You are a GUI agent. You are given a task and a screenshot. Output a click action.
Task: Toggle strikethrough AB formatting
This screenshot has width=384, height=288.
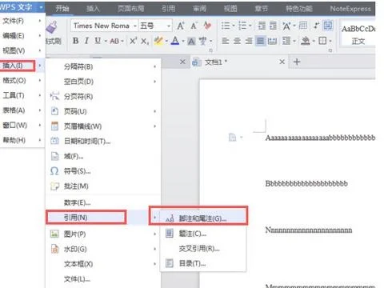114,41
